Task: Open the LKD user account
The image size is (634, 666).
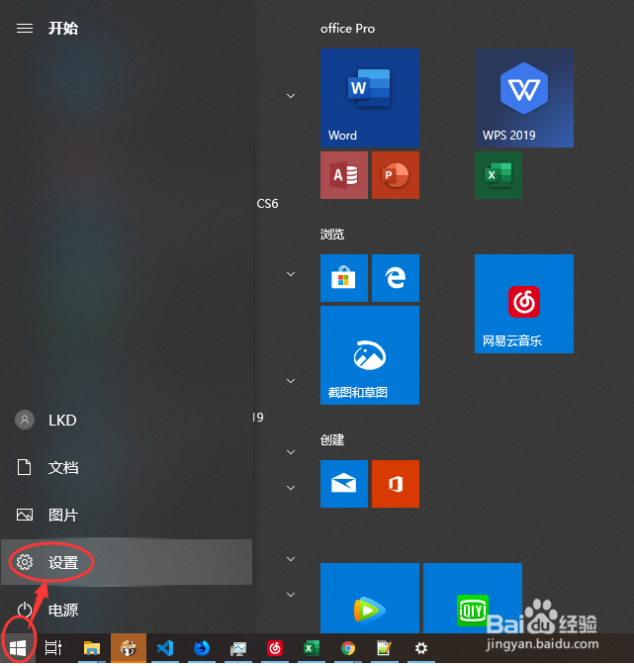Action: click(127, 420)
